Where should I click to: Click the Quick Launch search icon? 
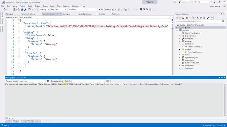coord(210,2)
